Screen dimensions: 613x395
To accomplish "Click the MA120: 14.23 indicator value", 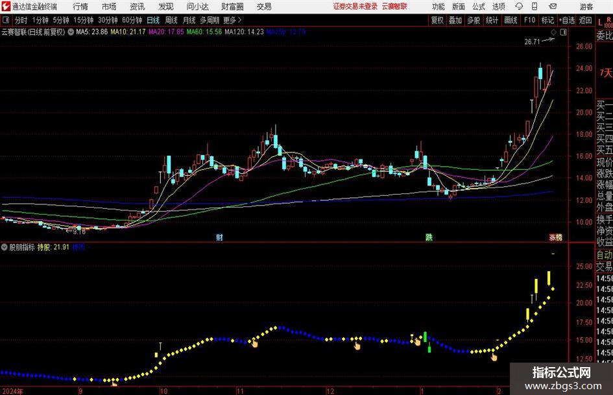I will point(245,32).
